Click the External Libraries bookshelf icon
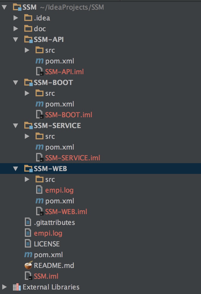 click(17, 287)
